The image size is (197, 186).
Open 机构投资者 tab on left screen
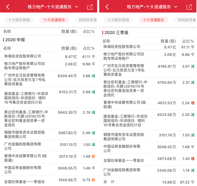[x=86, y=20]
